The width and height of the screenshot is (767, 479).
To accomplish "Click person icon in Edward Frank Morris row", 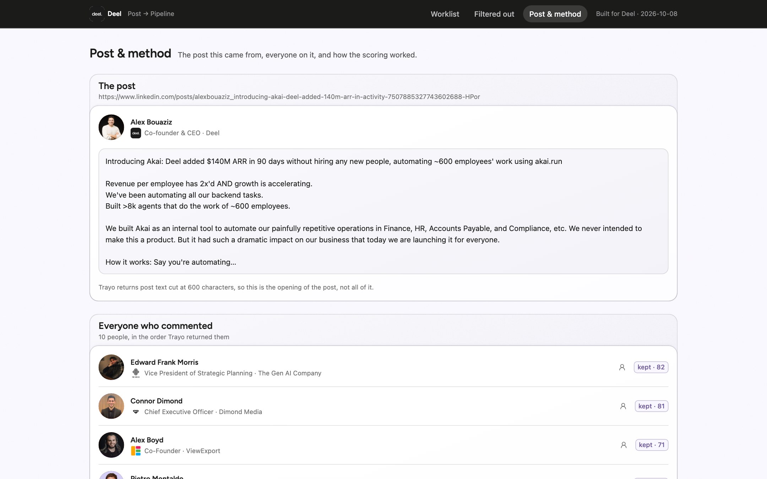I will click(x=622, y=367).
